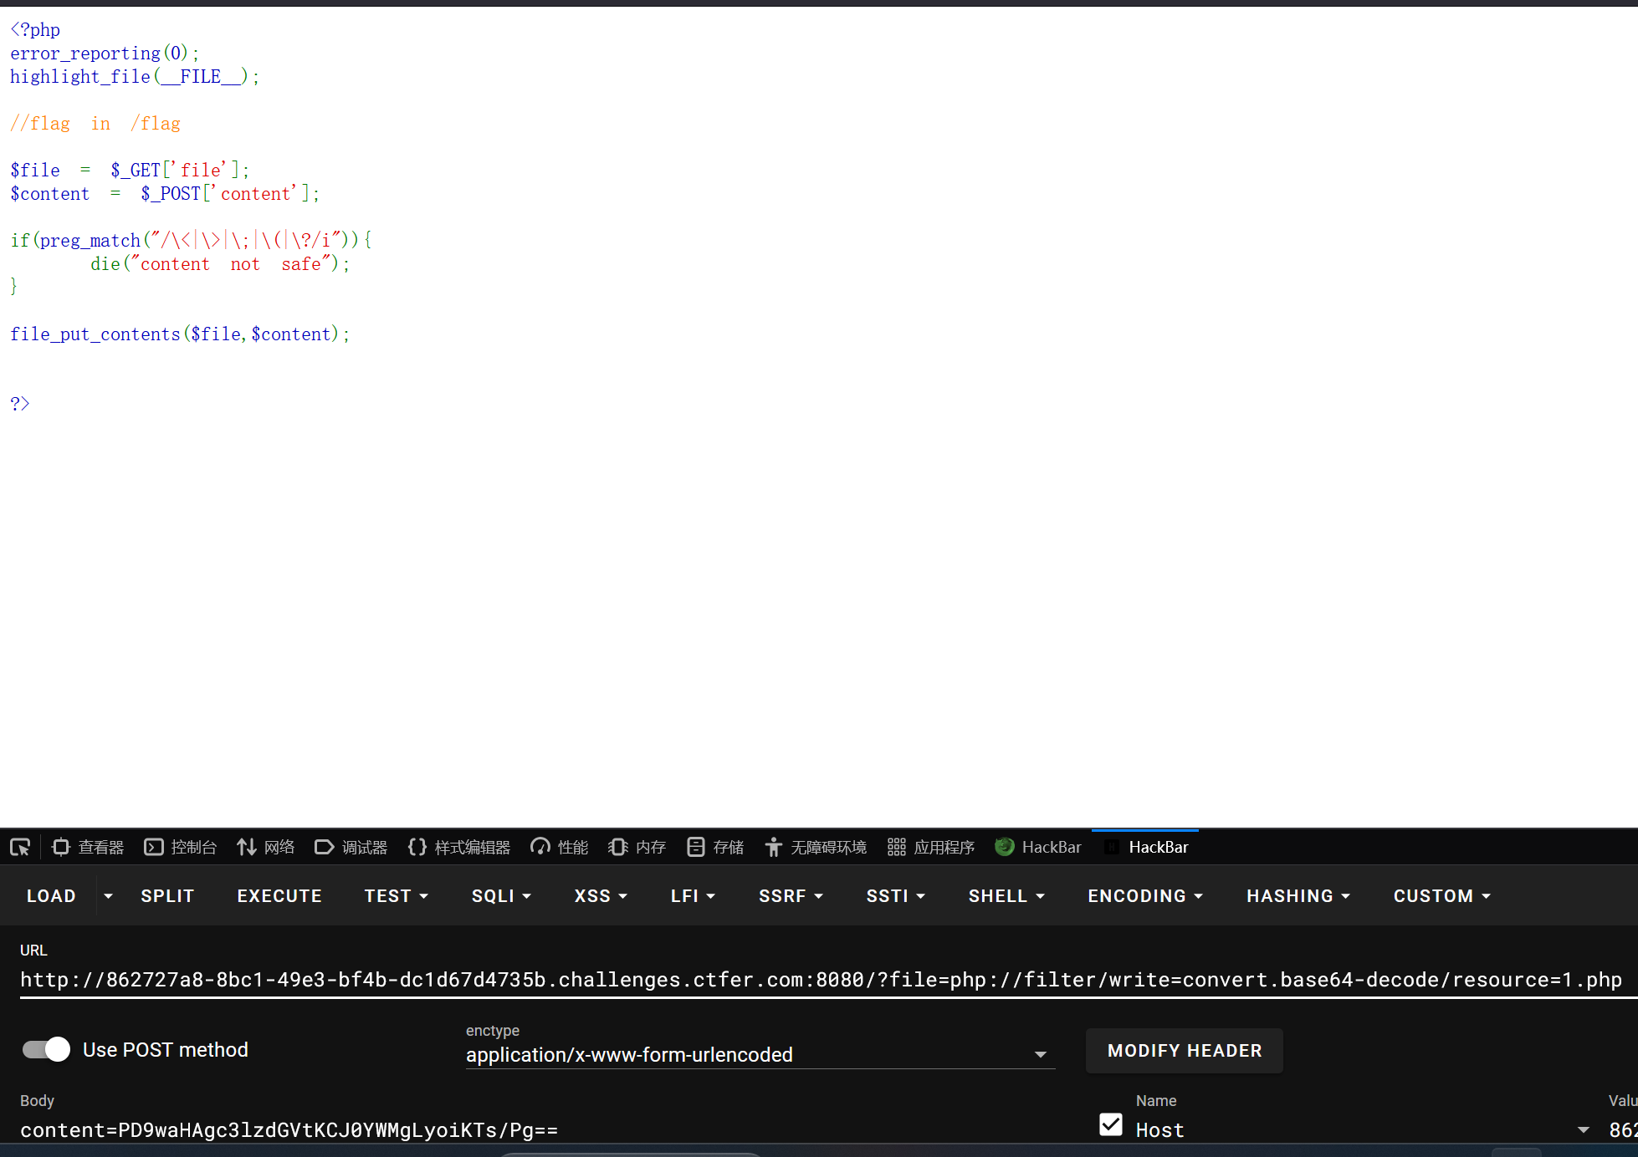Toggle the Use POST method switch
Screen dimensions: 1638x1157
pos(47,1049)
